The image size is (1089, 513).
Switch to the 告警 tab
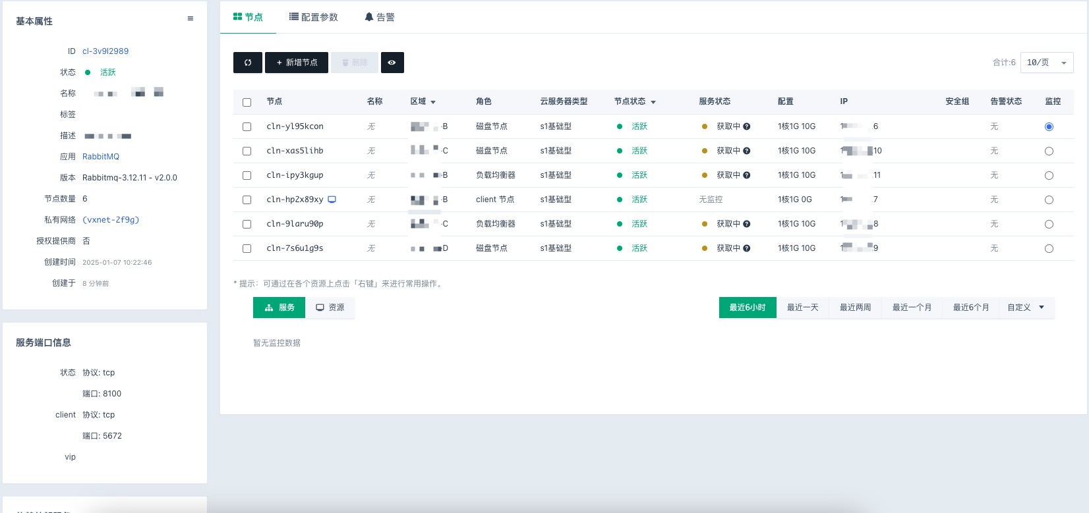click(x=380, y=17)
